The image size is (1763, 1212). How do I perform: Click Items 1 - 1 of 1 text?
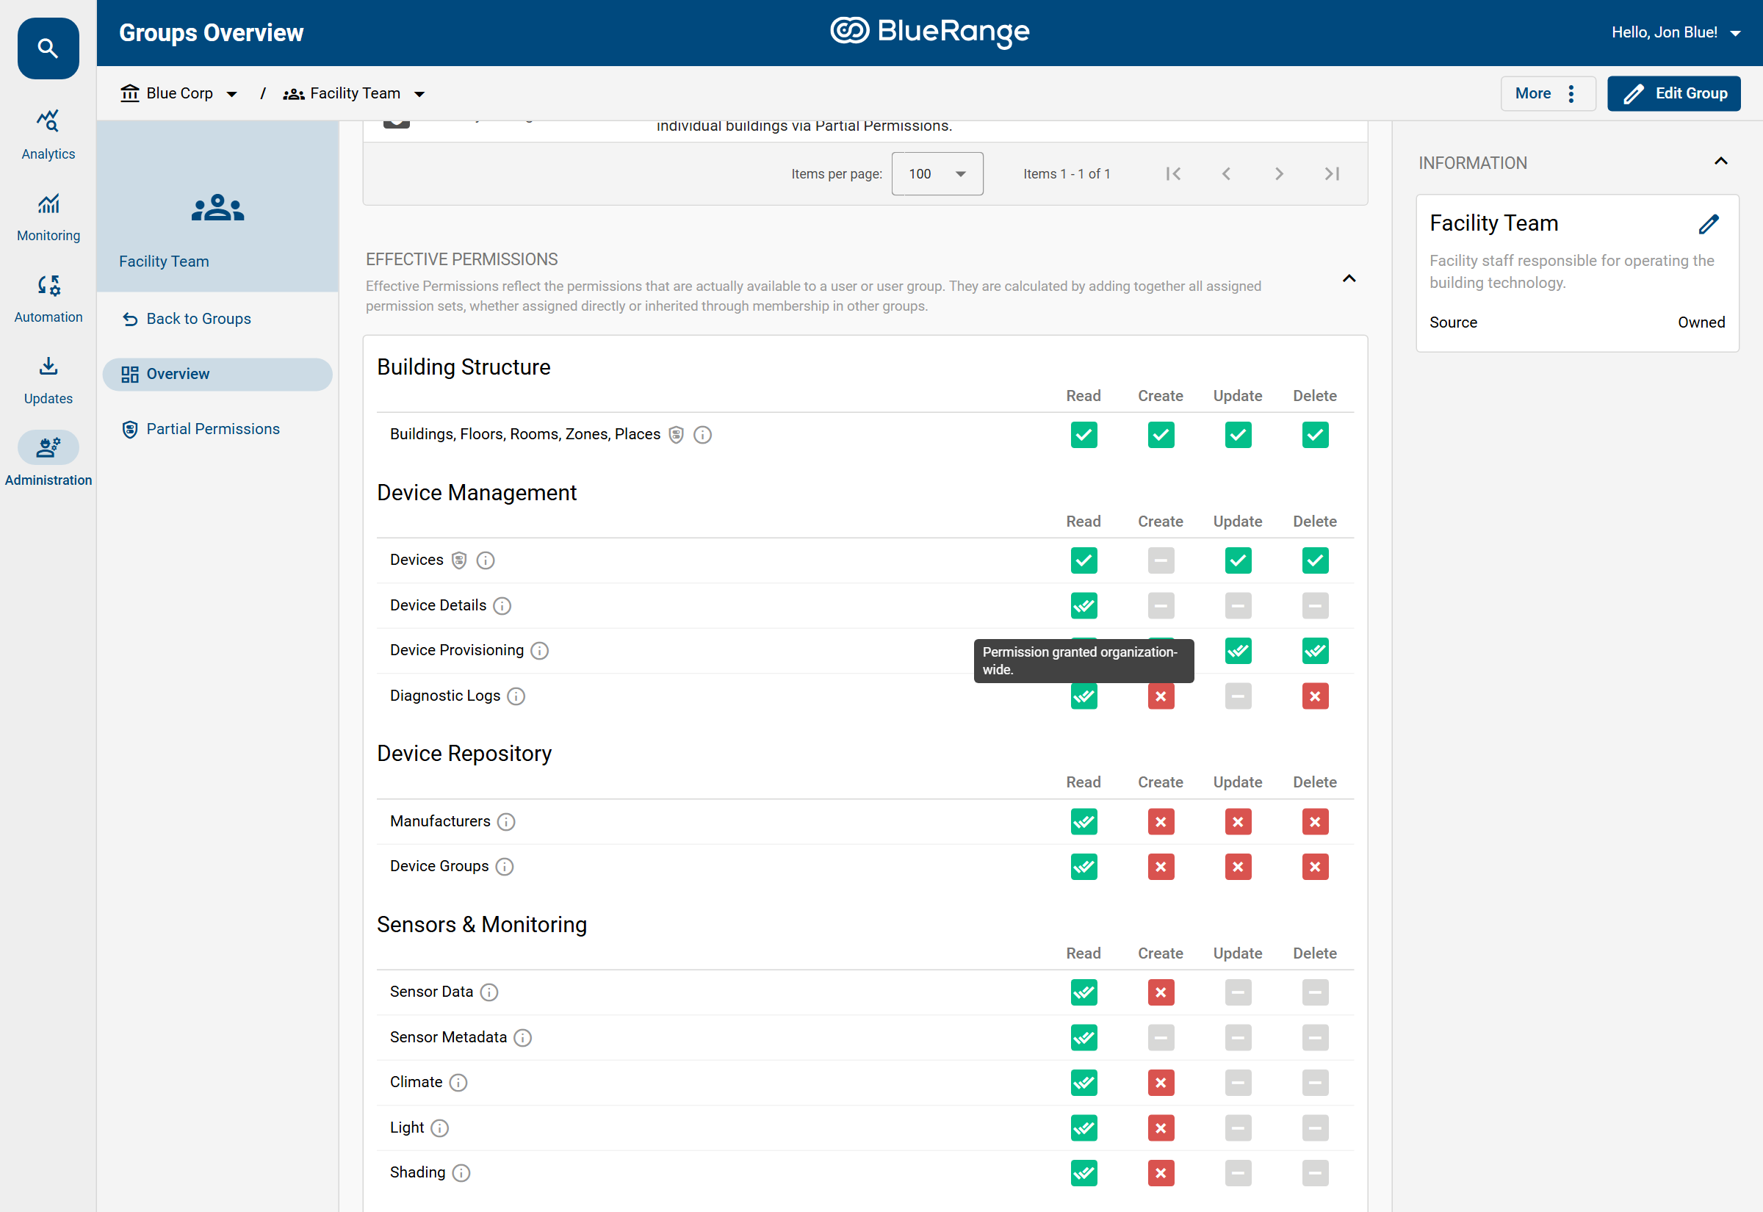click(x=1067, y=174)
